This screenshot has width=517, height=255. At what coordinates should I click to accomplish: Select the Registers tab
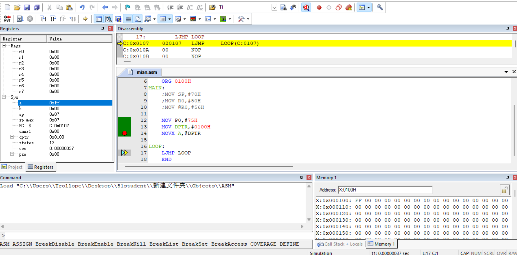point(41,167)
